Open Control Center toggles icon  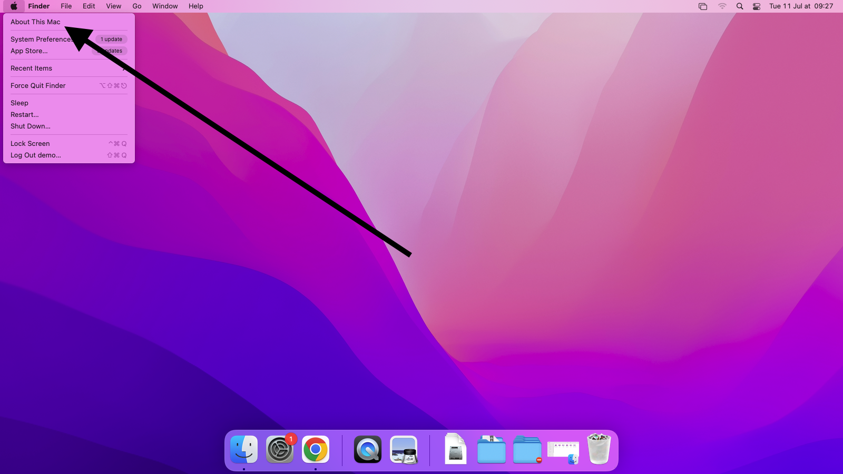pyautogui.click(x=757, y=6)
